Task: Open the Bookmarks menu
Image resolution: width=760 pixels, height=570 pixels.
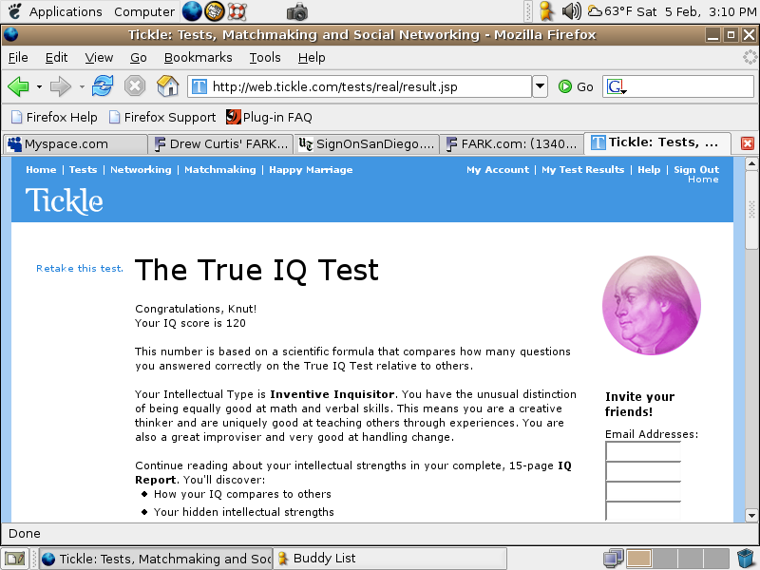Action: click(199, 58)
